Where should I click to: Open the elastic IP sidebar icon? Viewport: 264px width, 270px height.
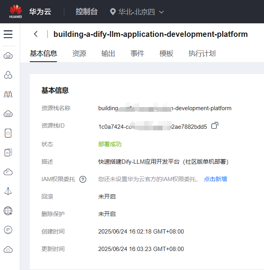(8, 230)
